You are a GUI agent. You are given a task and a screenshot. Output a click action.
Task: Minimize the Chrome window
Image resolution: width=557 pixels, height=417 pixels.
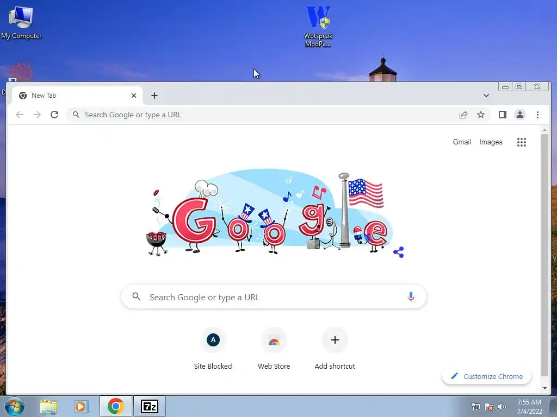pyautogui.click(x=505, y=86)
